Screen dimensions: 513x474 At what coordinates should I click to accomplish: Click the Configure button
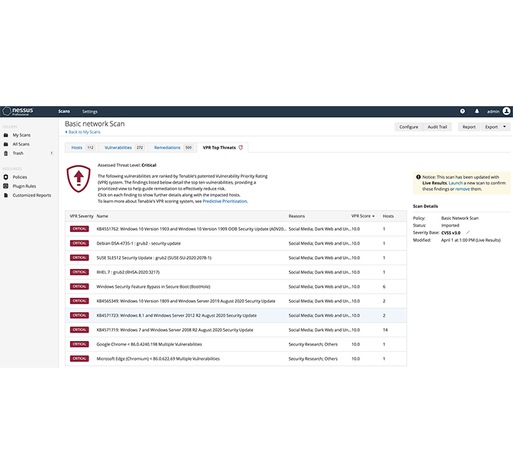coord(409,127)
